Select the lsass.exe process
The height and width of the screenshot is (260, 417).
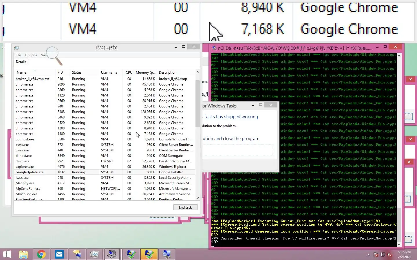pos(104,178)
